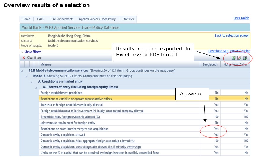Image resolution: width=257 pixels, height=161 pixels.
Task: Open Restrictions on cross-border mergers and acquisitions
Action: 74,129
